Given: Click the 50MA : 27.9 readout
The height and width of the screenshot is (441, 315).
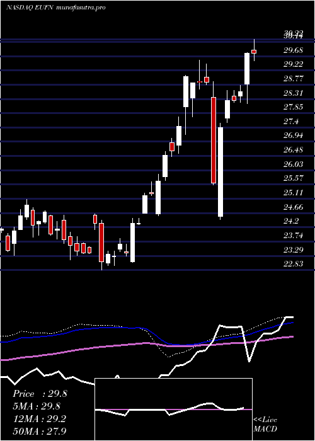Looking at the screenshot, I should tap(40, 431).
